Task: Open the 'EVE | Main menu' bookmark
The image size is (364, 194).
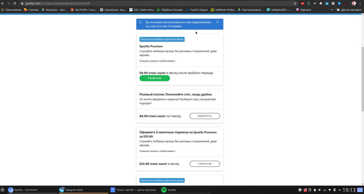Action: pyautogui.click(x=141, y=10)
